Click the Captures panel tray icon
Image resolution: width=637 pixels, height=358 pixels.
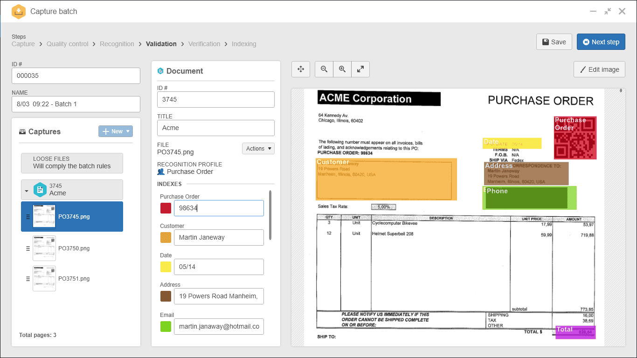(22, 132)
